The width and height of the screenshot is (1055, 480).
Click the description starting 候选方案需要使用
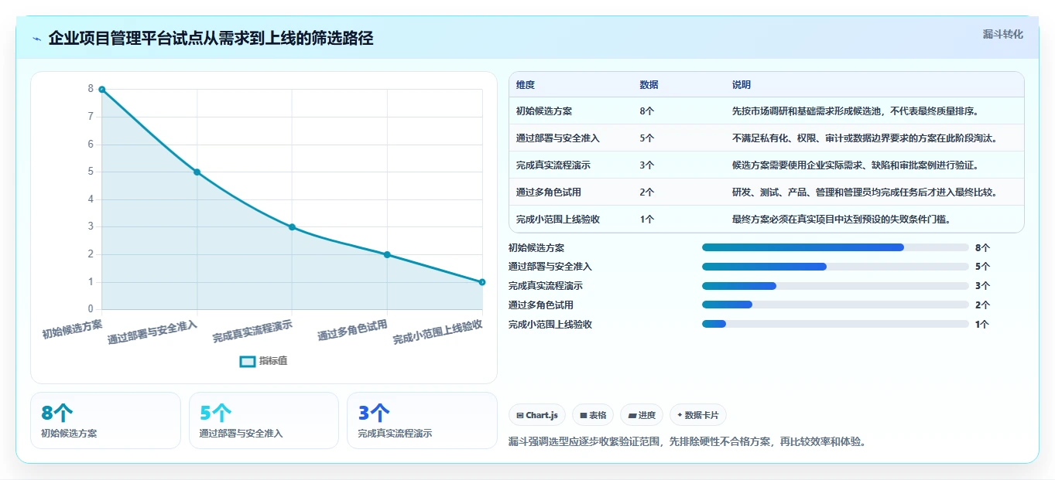(855, 165)
